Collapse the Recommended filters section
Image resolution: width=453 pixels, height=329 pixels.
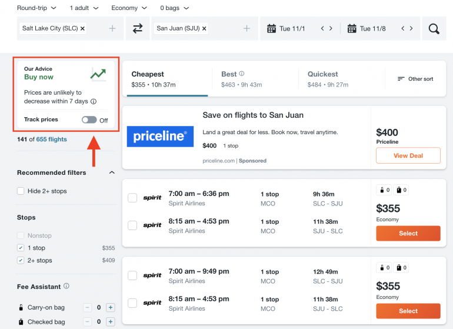[x=112, y=172]
